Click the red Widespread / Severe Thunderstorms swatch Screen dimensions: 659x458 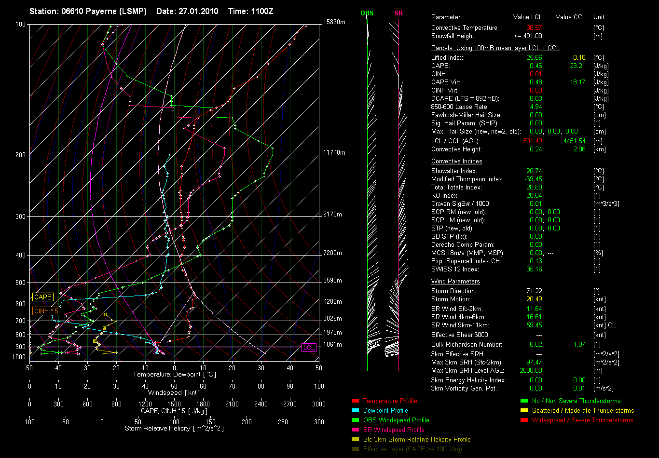point(524,420)
